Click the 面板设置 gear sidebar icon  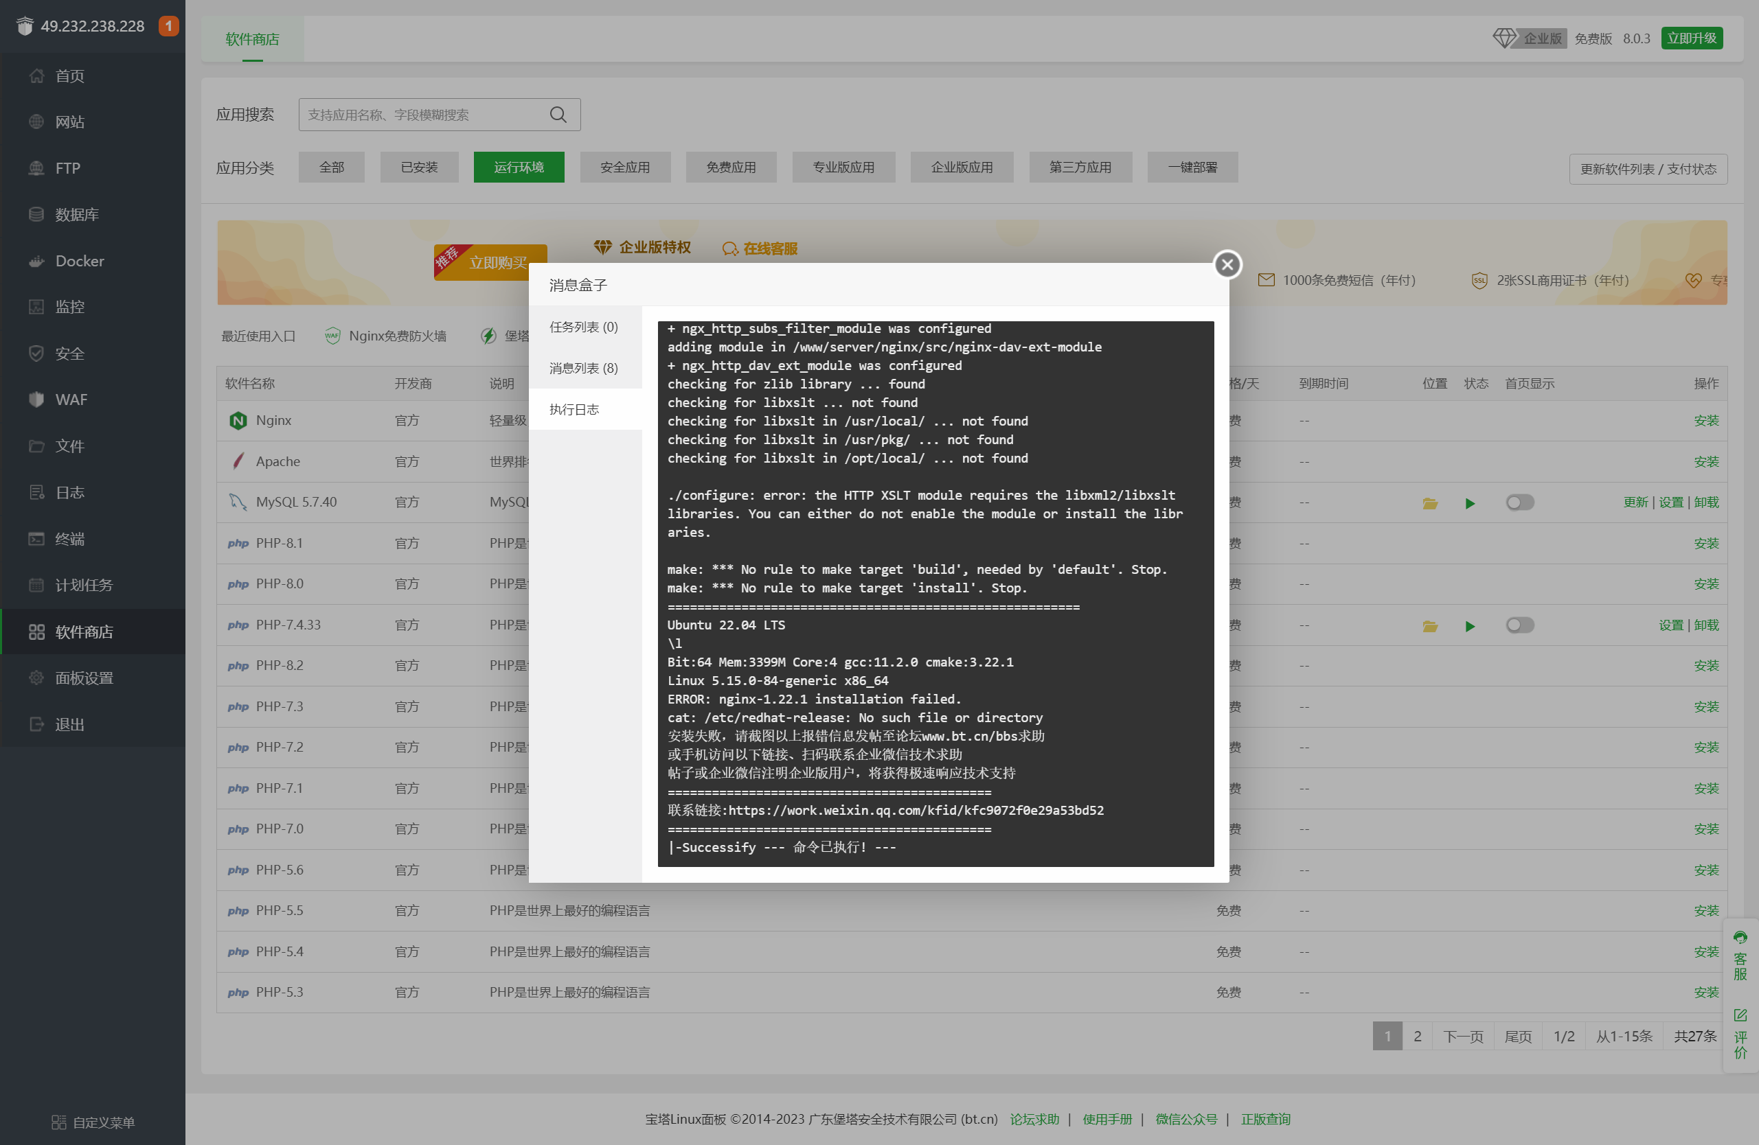[x=36, y=678]
